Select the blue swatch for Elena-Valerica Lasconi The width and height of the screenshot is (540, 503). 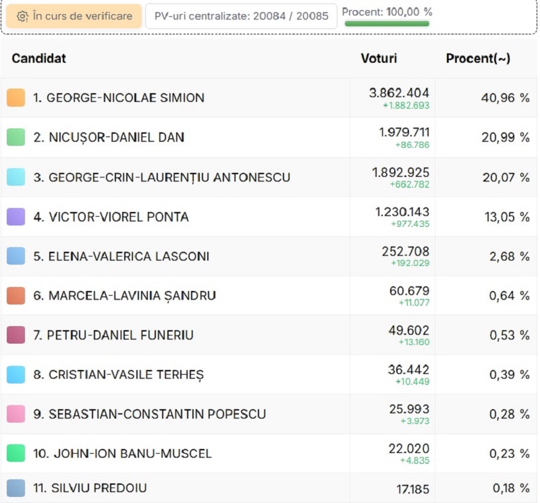point(16,256)
